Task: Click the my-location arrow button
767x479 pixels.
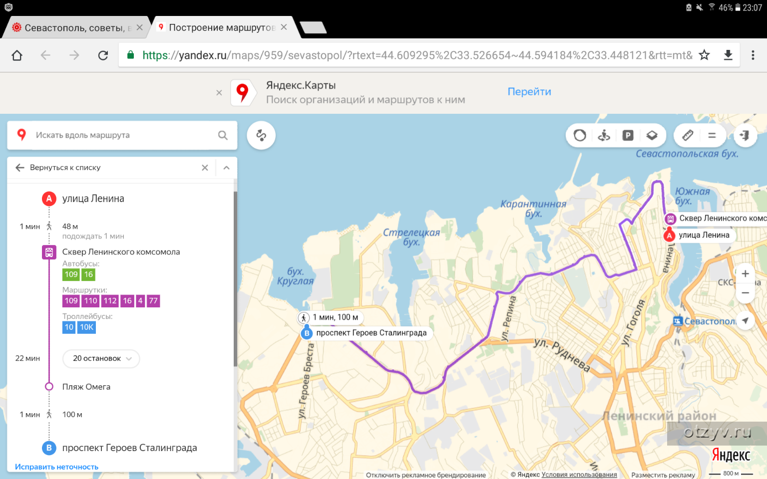Action: point(745,321)
